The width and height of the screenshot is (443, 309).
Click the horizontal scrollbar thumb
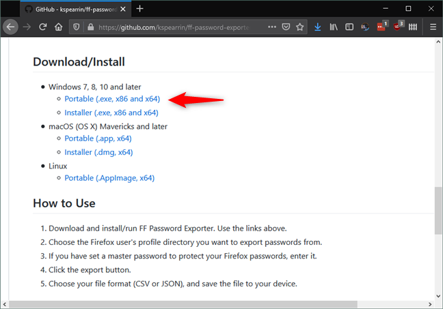(x=183, y=304)
